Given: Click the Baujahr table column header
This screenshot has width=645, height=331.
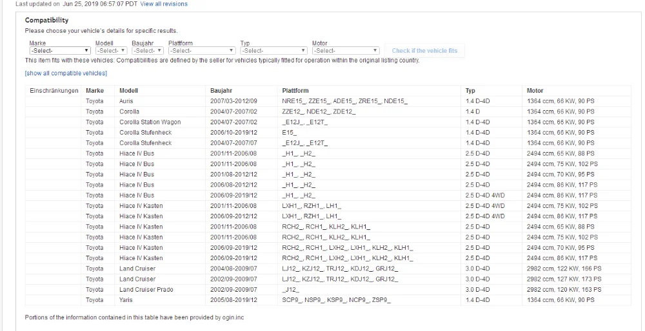Looking at the screenshot, I should click(x=221, y=91).
